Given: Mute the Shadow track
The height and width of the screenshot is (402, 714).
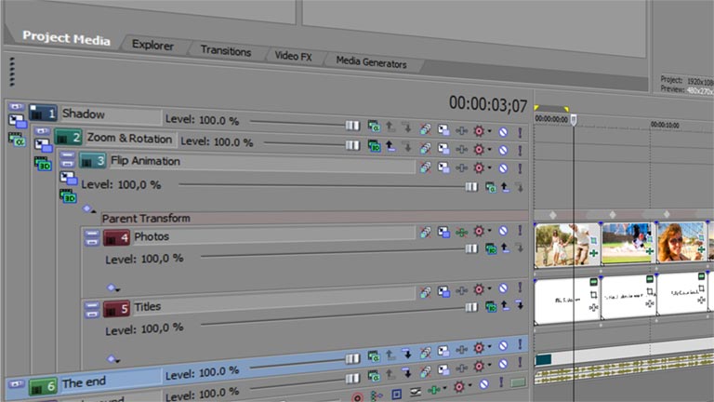Looking at the screenshot, I should [x=503, y=132].
